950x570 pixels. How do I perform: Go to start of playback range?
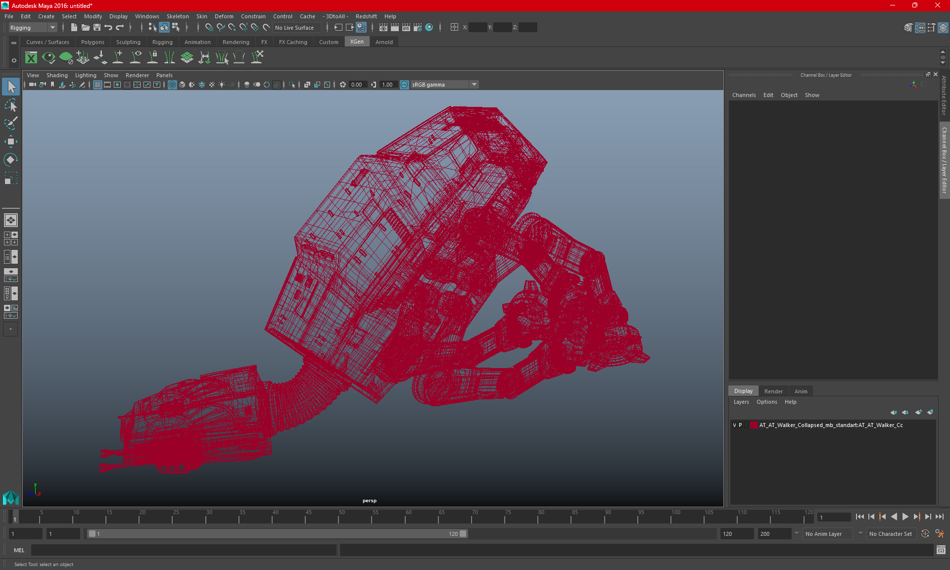[x=860, y=517]
